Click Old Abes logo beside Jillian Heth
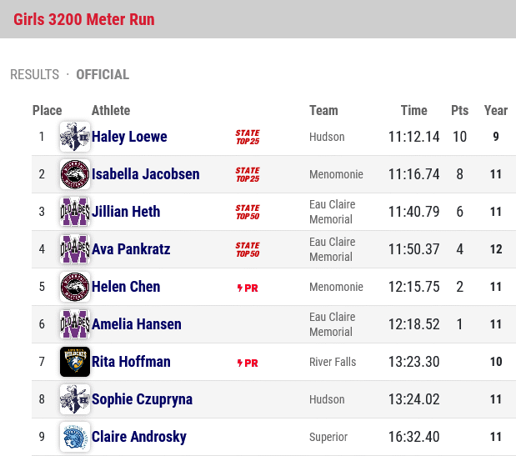516x456 pixels. tap(75, 212)
